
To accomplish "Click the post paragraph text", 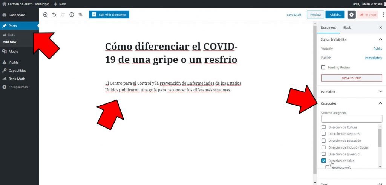I will pyautogui.click(x=173, y=86).
